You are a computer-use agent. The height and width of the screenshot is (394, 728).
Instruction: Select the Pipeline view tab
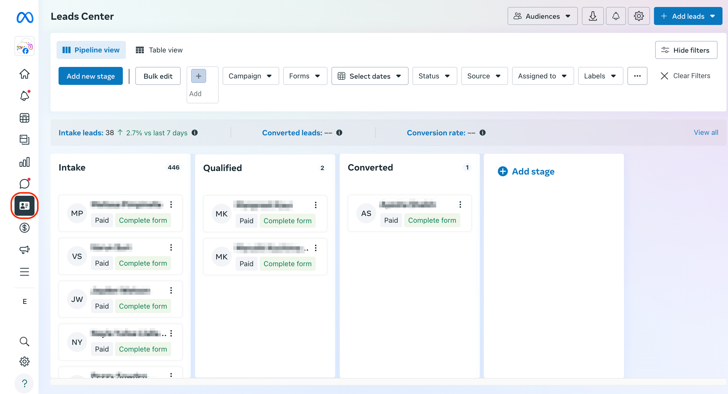(x=91, y=50)
